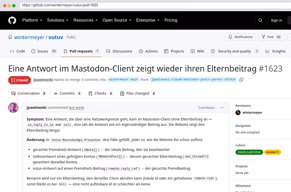Click the Sign in button
Screen dimensions: 291x192
276,20
